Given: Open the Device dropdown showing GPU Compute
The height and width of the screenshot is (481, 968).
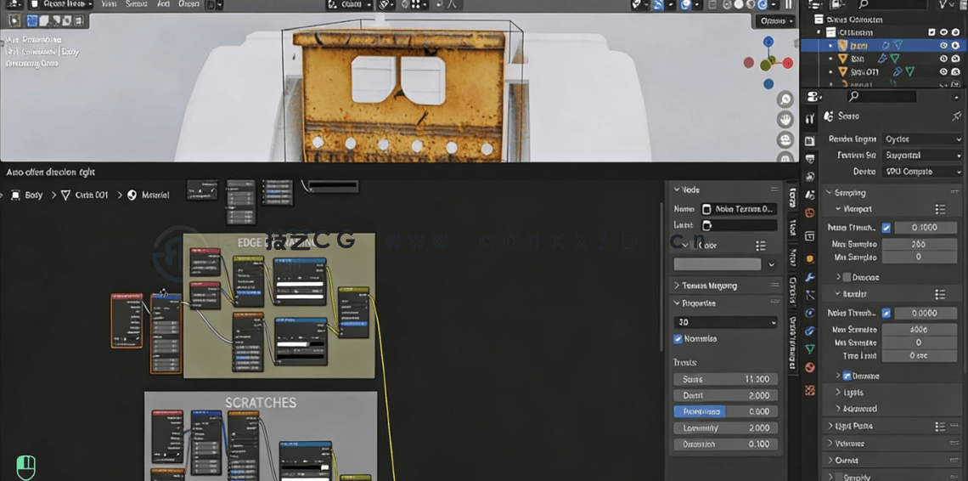Looking at the screenshot, I should point(921,172).
